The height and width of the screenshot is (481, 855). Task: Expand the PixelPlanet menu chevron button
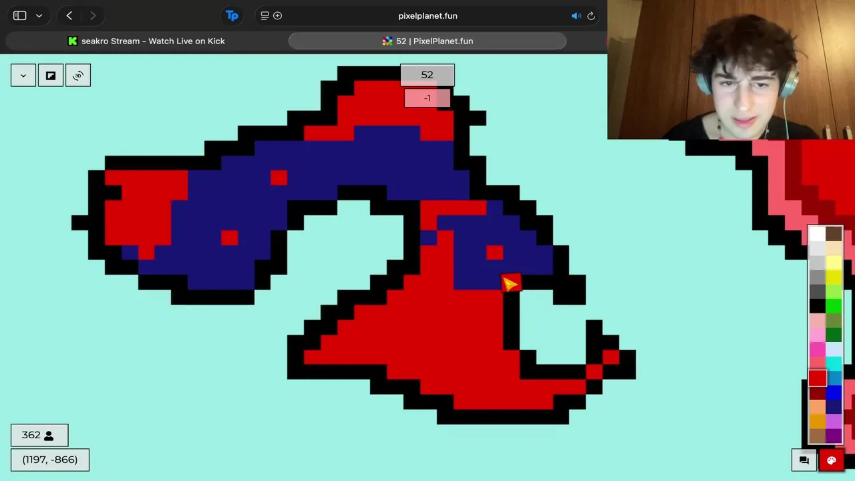click(23, 75)
